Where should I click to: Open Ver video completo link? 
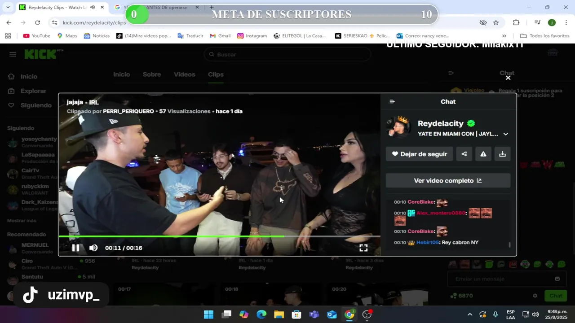point(448,180)
